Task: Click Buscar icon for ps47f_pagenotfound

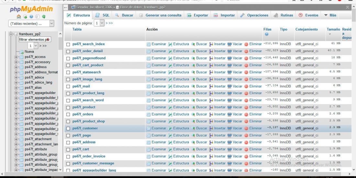Action: pos(193,58)
